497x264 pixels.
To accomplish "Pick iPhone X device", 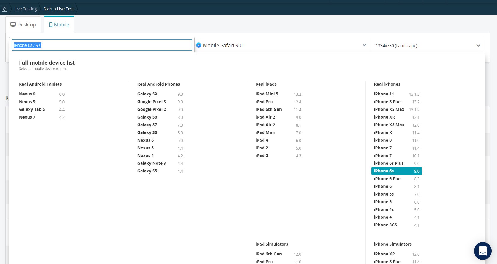I will [397, 132].
